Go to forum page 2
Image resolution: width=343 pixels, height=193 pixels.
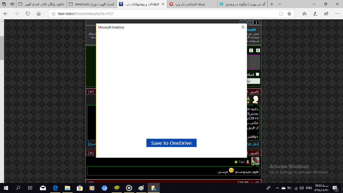click(250, 22)
